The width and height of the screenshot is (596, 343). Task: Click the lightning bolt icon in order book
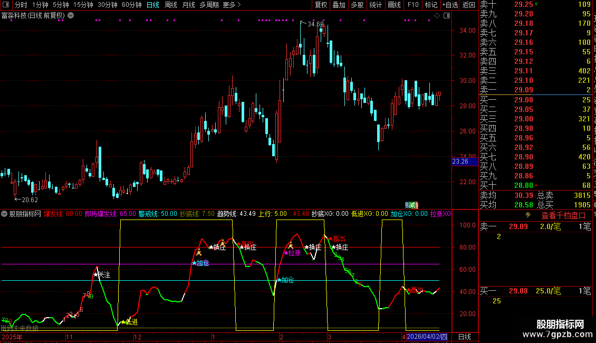528,215
